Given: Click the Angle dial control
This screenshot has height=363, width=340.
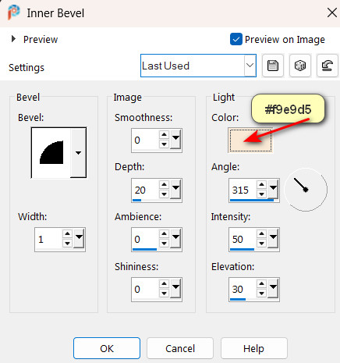Looking at the screenshot, I should 306,190.
